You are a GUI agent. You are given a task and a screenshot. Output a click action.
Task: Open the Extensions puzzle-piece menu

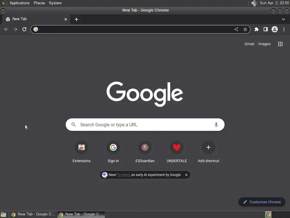(257, 29)
